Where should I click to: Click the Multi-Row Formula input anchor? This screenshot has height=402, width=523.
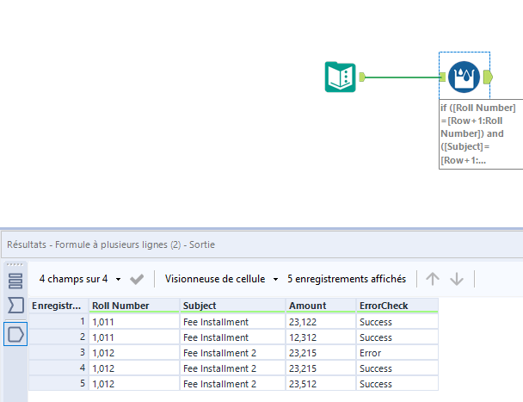coord(443,77)
